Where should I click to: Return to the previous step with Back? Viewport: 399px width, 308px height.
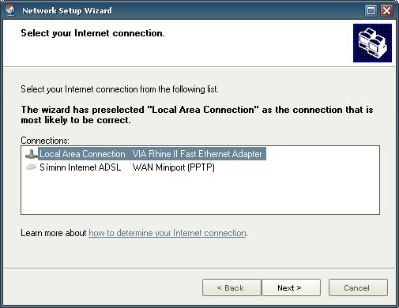click(231, 287)
